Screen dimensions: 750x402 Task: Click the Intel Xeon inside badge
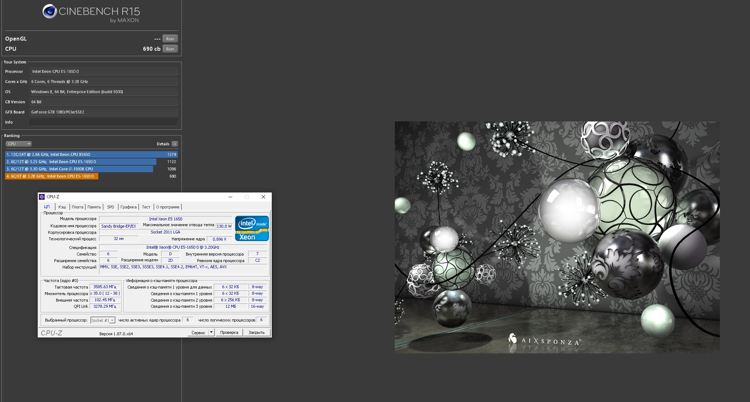point(252,228)
